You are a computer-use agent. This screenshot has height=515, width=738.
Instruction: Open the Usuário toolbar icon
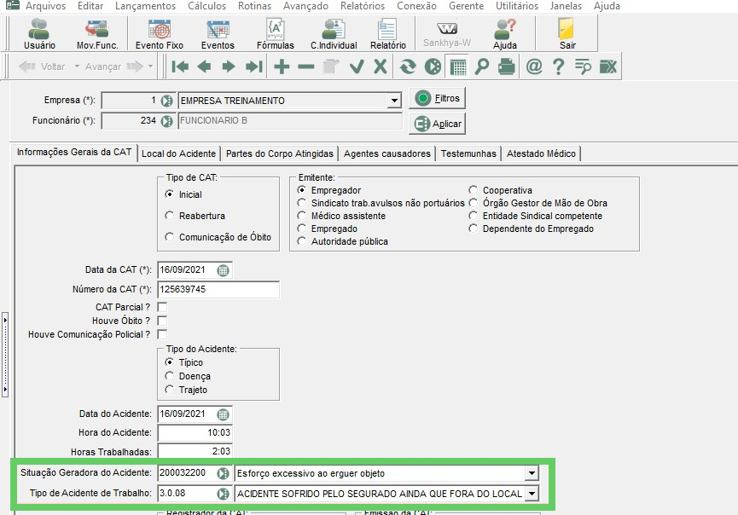[x=39, y=34]
